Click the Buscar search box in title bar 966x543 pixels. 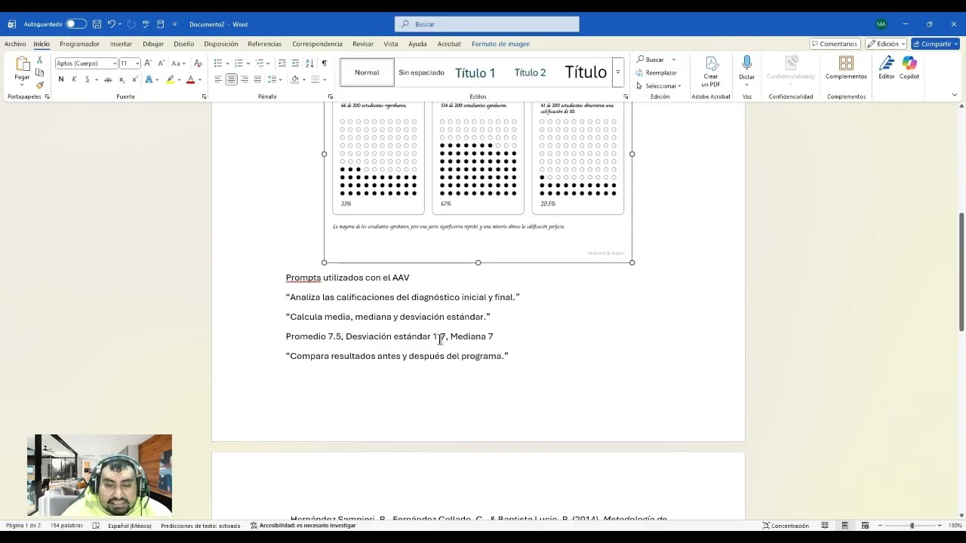click(487, 24)
